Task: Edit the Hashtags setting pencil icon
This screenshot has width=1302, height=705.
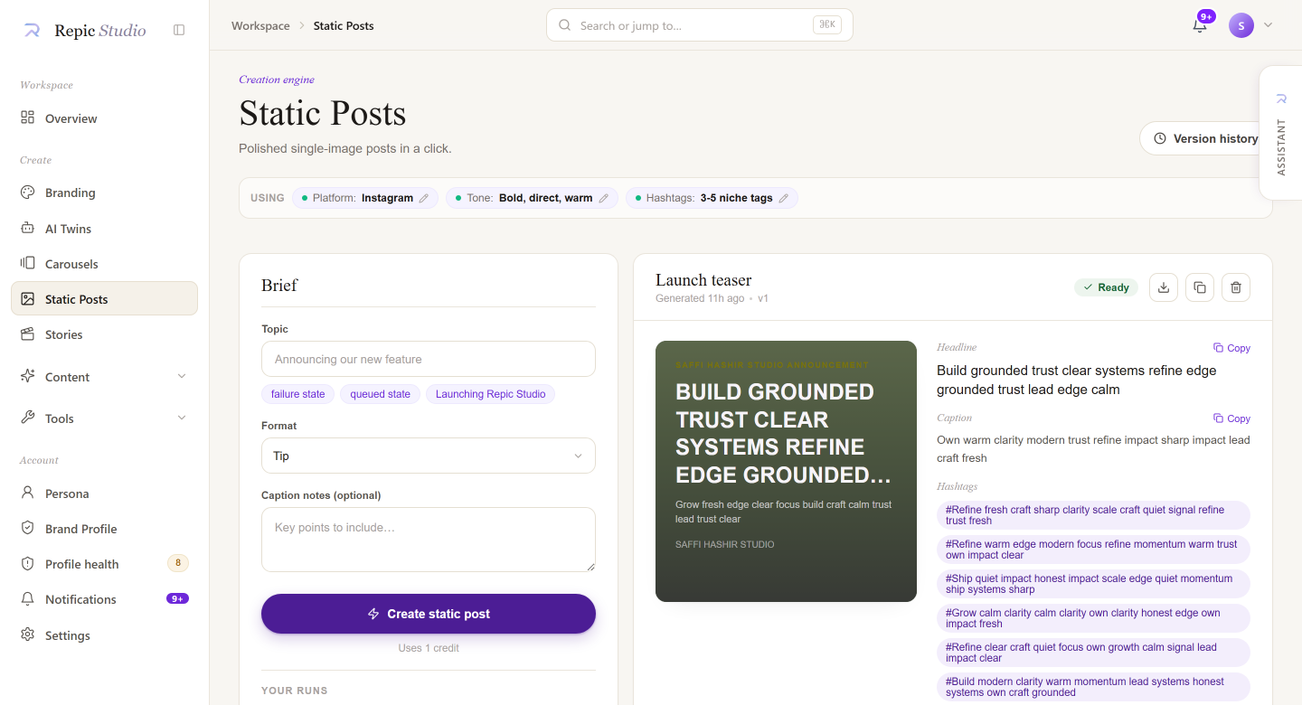Action: coord(784,198)
